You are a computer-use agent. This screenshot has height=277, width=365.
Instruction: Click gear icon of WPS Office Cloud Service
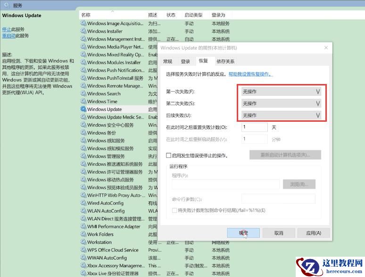coord(83,250)
